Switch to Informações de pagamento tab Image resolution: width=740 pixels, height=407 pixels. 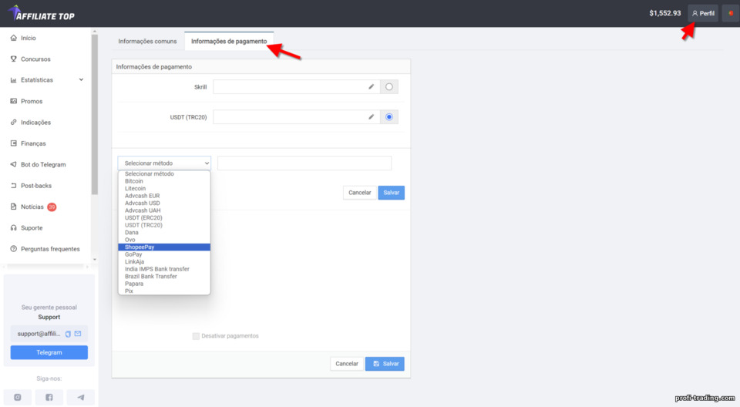click(229, 41)
